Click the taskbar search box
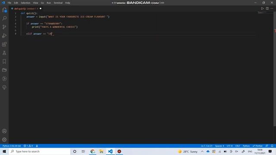The width and height of the screenshot is (276, 155). pos(40,151)
